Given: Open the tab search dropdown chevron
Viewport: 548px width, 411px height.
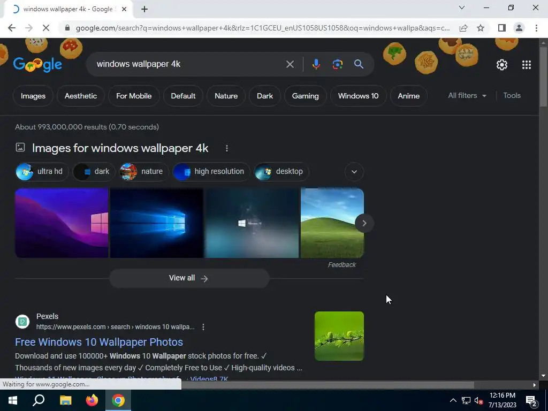Looking at the screenshot, I should coord(462,7).
